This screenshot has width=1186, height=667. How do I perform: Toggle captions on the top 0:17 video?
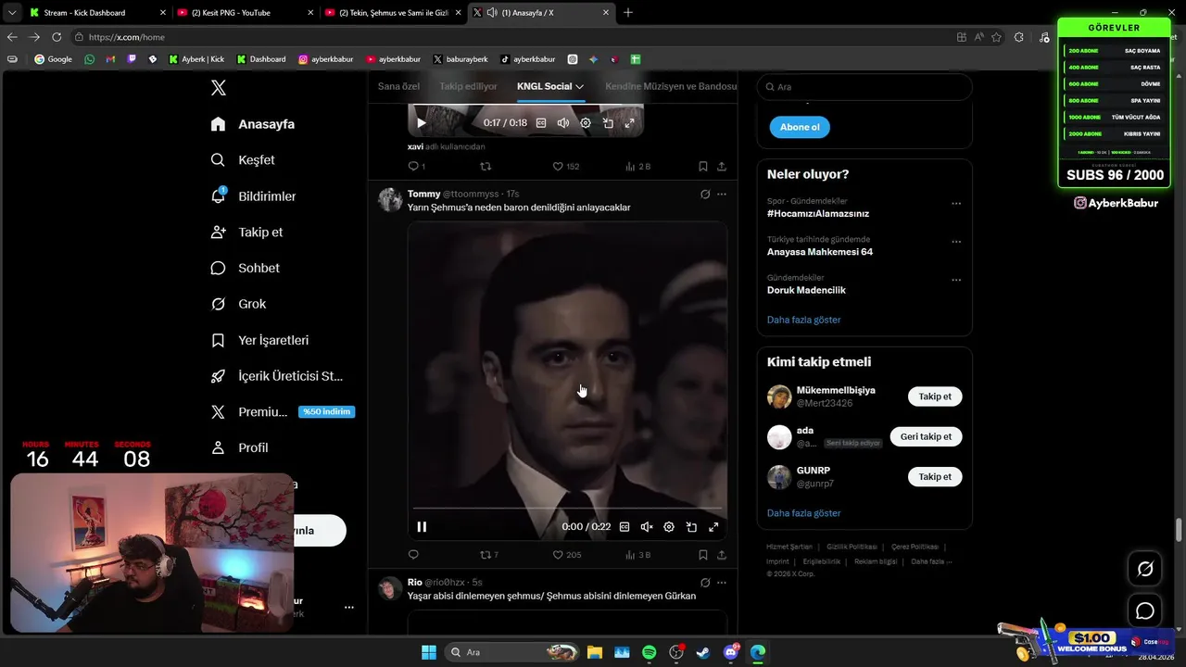541,123
